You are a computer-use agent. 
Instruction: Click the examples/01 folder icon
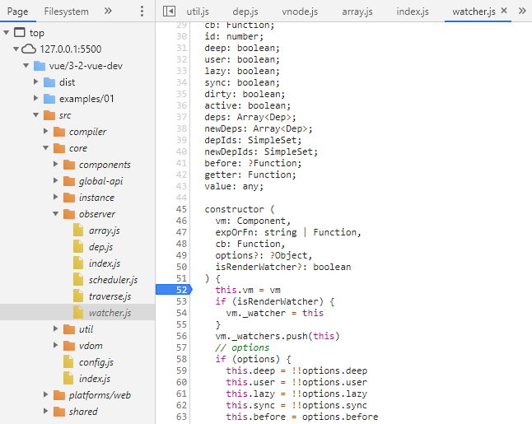pos(49,99)
